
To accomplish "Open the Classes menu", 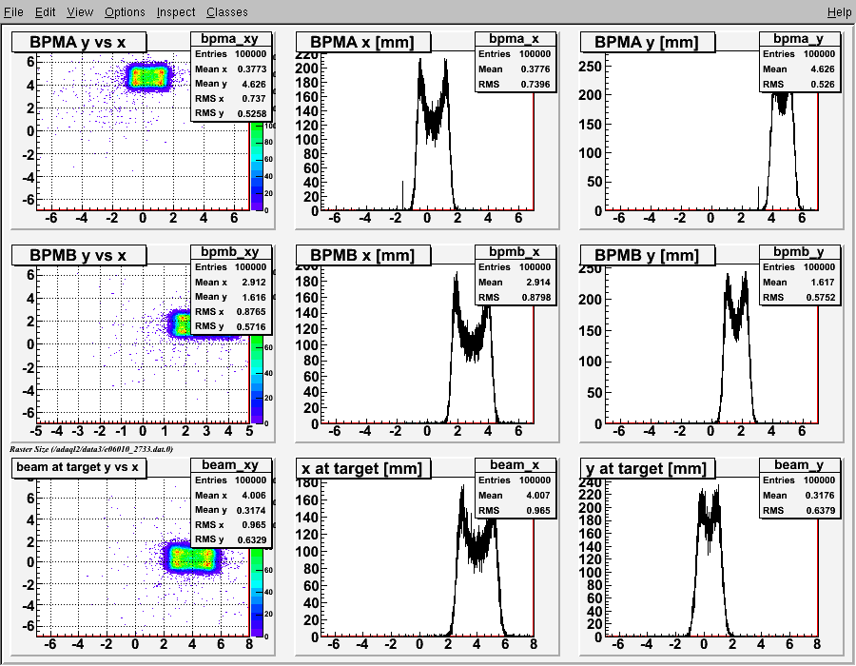I will click(x=227, y=11).
